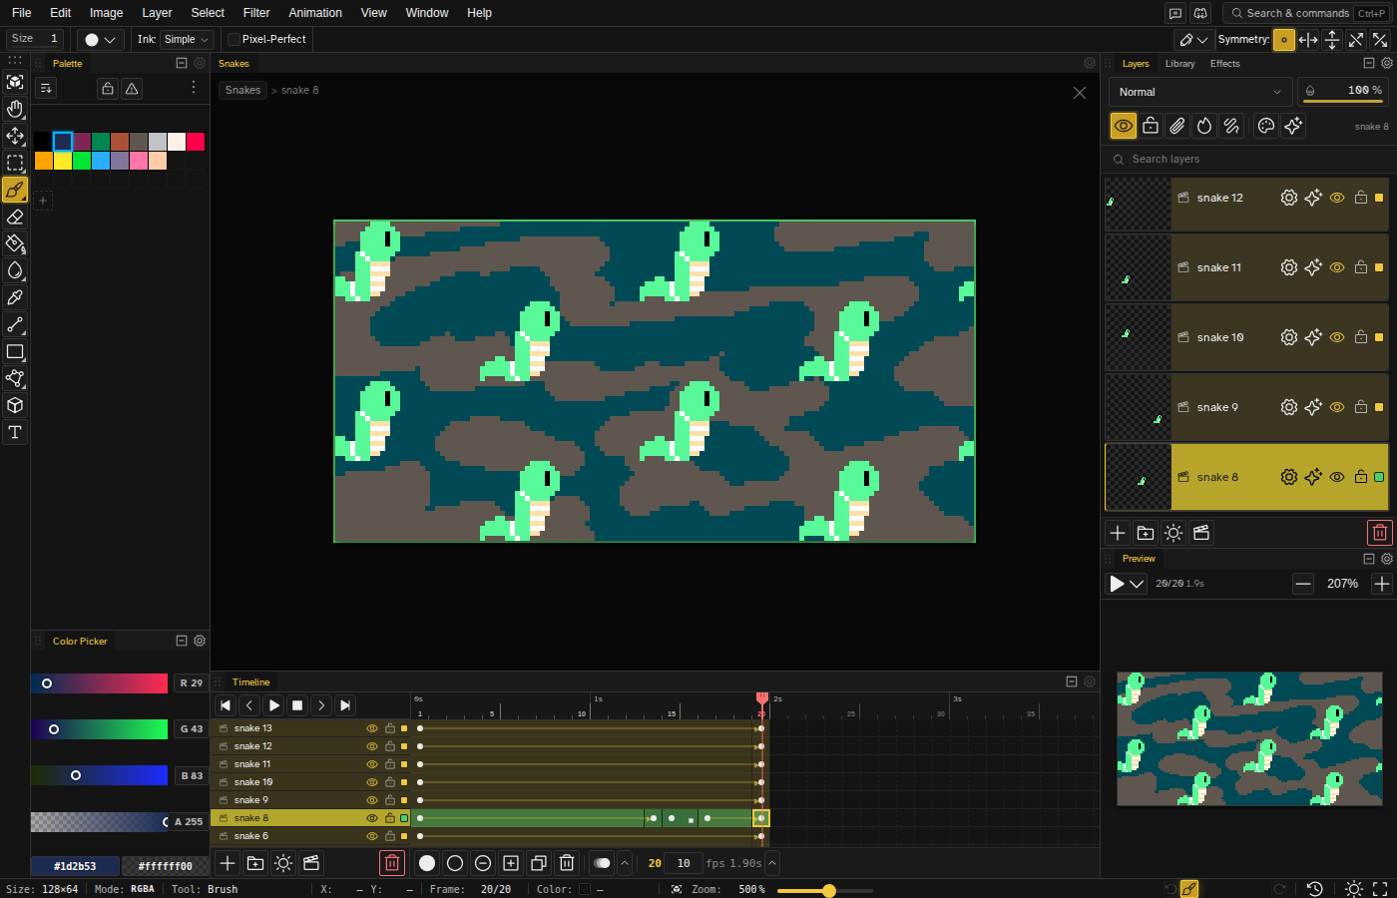Open the Animation menu
The image size is (1397, 898).
(x=315, y=13)
